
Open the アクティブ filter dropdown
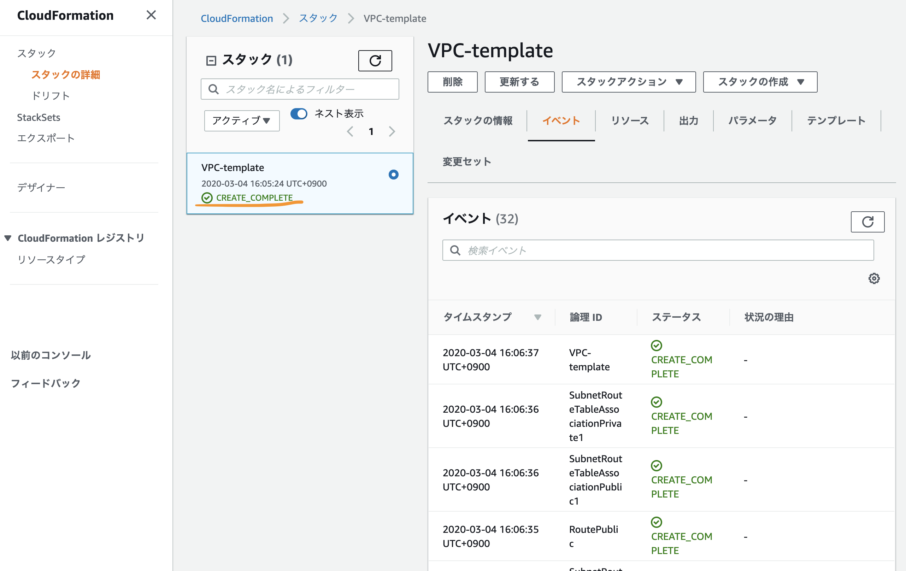tap(242, 121)
